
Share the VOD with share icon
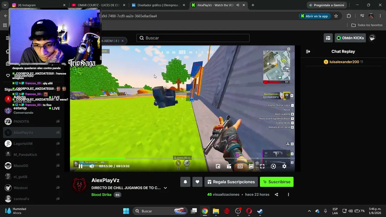276,194
